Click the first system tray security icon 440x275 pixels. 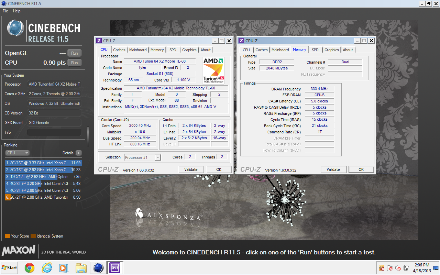tap(382, 268)
